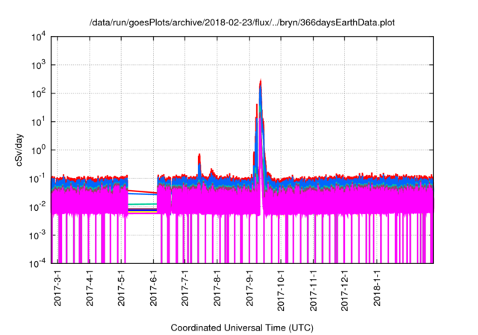This screenshot has height=335, width=478.
Task: Select the 2017-11-1 date tick label
Action: (x=313, y=290)
